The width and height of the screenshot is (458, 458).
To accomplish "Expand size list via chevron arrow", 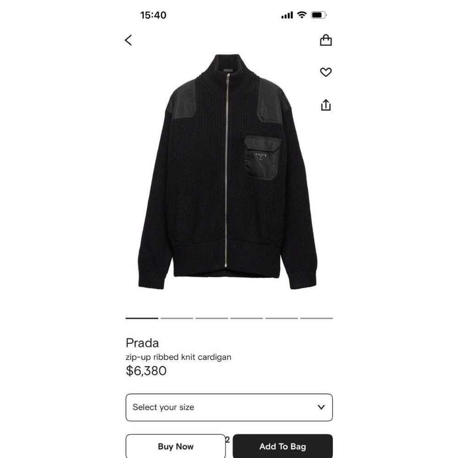I will tap(322, 407).
